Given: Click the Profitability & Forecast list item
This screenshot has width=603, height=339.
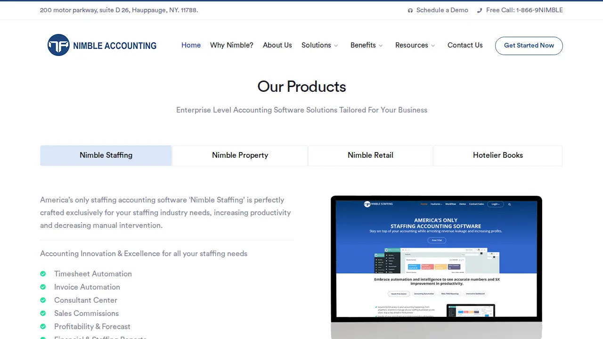Looking at the screenshot, I should 92,326.
